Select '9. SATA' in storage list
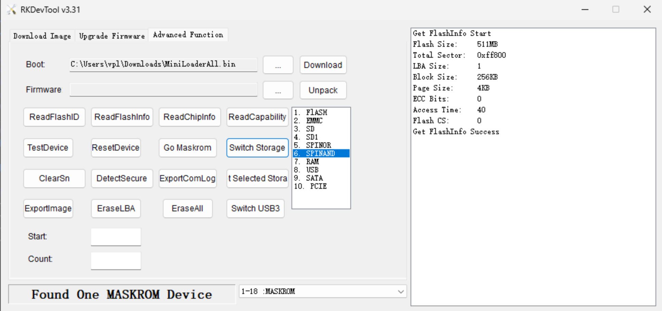The height and width of the screenshot is (311, 662). point(321,178)
